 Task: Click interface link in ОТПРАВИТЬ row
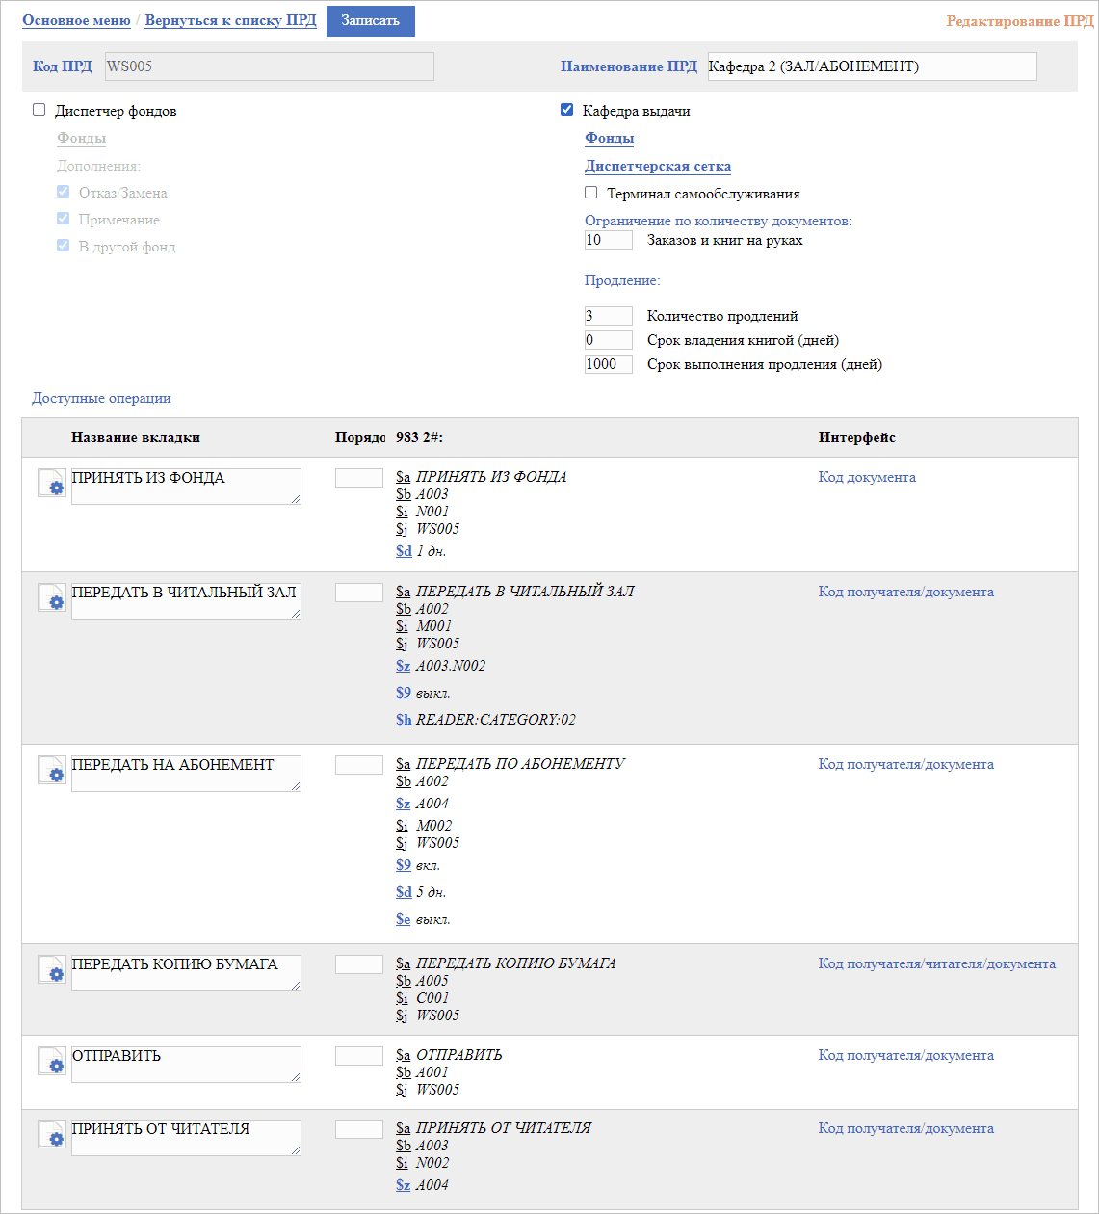pos(906,1055)
